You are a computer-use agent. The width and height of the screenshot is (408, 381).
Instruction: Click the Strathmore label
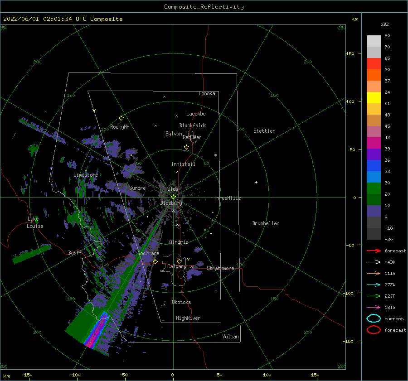click(220, 268)
